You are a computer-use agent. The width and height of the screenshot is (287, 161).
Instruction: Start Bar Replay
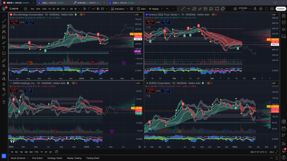[x=154, y=9]
